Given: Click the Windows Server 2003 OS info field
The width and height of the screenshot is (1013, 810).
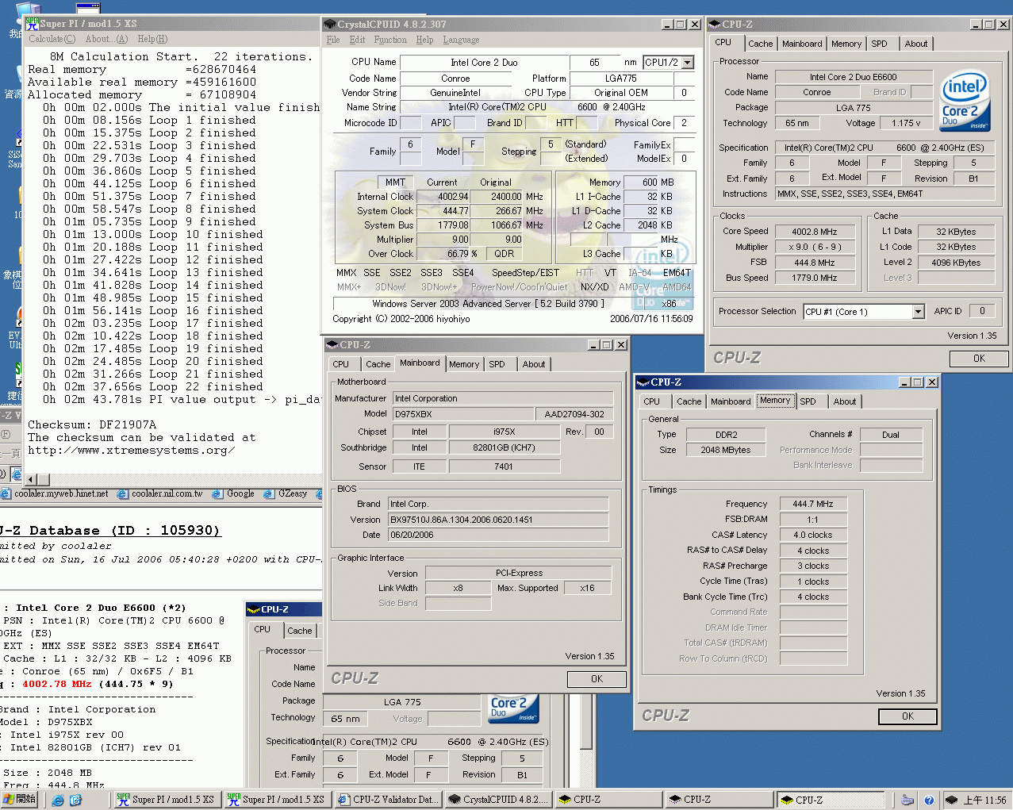Looking at the screenshot, I should pyautogui.click(x=488, y=304).
